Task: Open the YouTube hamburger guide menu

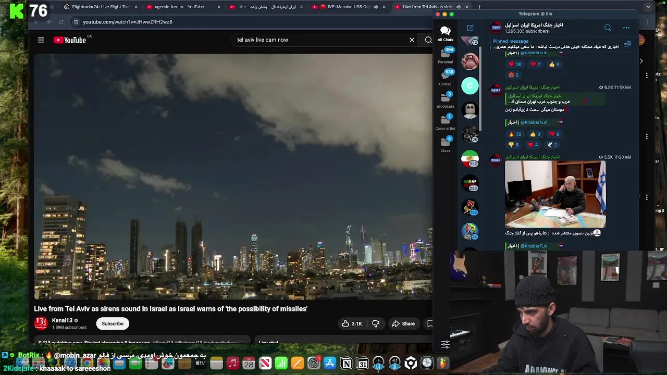Action: [41, 40]
